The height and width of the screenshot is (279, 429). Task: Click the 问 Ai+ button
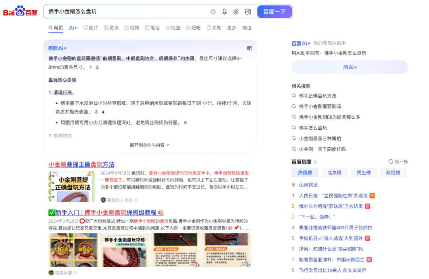350,67
